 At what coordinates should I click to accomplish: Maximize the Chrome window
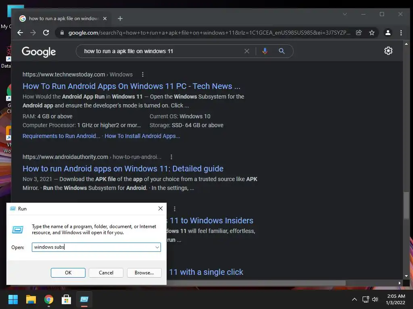coord(382,14)
